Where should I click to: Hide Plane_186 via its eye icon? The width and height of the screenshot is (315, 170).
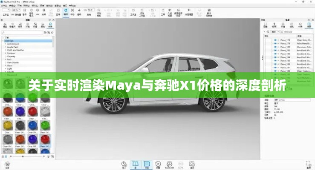tap(275, 64)
